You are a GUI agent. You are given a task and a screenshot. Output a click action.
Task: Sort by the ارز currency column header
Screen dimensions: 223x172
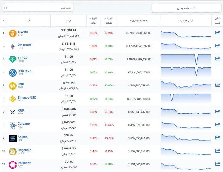point(29,21)
